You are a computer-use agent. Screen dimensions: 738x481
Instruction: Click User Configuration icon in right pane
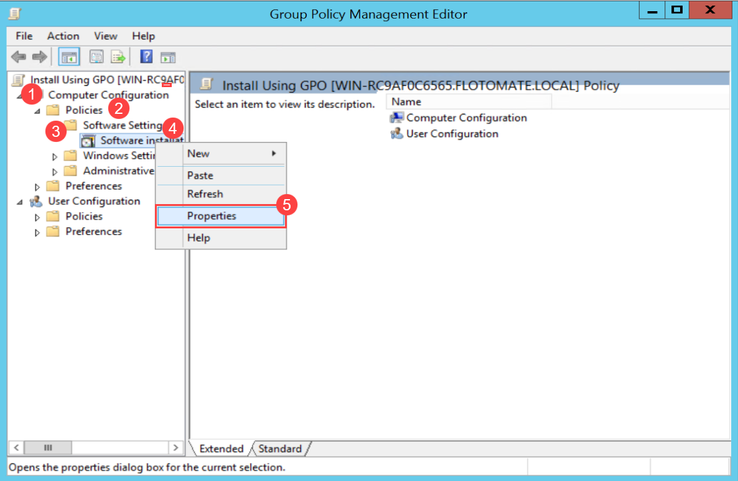[x=396, y=134]
